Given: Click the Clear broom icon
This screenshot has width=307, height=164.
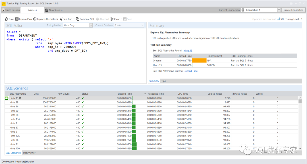Looking at the screenshot, I should pyautogui.click(x=112, y=19).
